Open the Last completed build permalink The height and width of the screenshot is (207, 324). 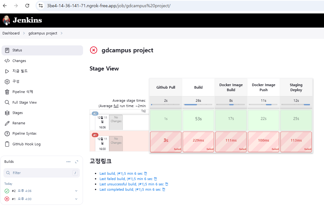pyautogui.click(x=132, y=190)
